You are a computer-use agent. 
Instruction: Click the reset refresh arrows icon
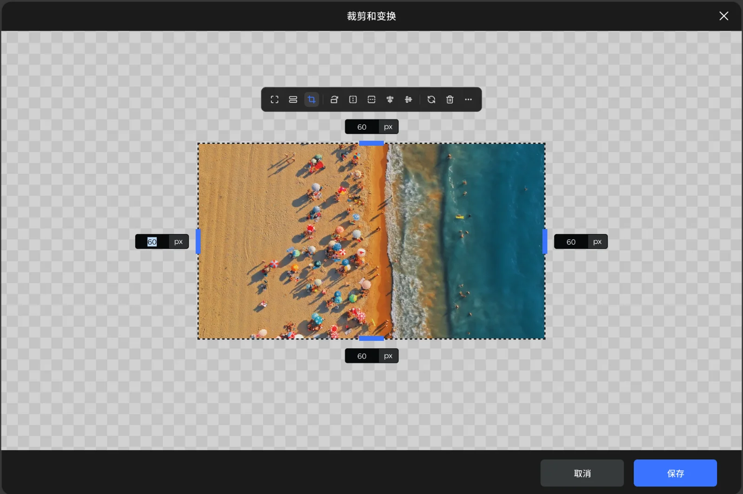coord(431,99)
